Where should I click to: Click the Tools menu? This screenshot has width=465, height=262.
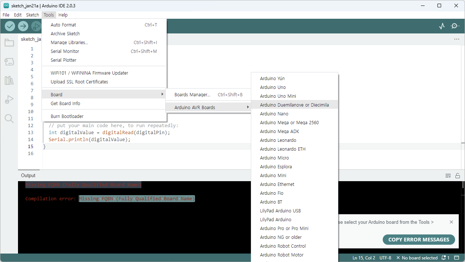tap(49, 15)
